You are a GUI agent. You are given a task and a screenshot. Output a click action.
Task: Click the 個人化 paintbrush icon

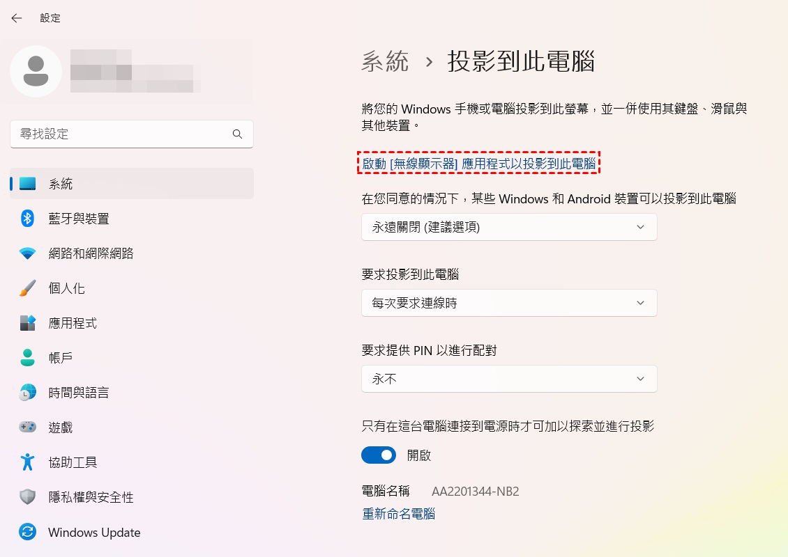[x=26, y=288]
